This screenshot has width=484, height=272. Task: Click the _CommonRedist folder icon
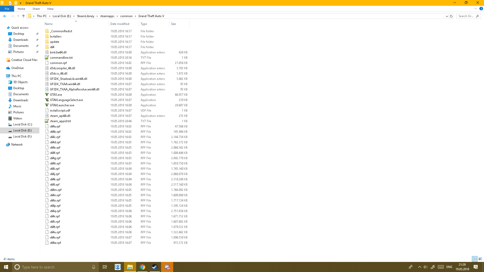click(47, 31)
